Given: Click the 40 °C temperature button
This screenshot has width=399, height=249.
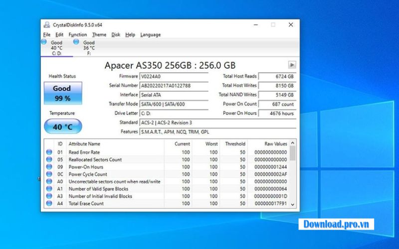Looking at the screenshot, I should [62, 127].
